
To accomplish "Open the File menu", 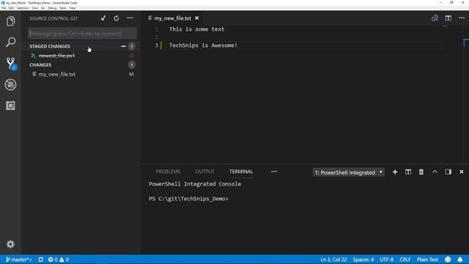I will pos(4,8).
